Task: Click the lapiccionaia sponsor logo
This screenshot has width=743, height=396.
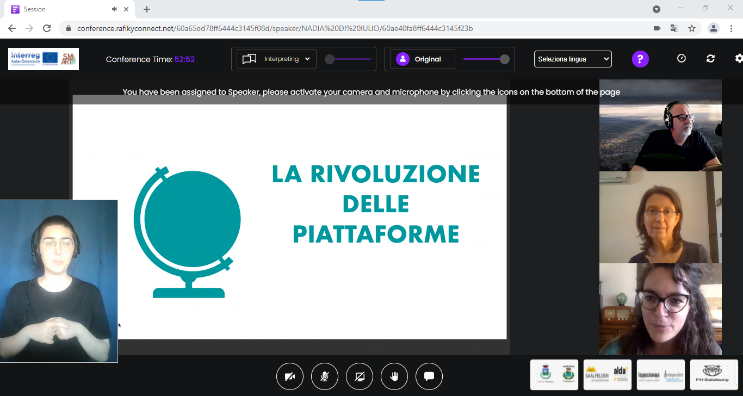Action: [x=661, y=375]
